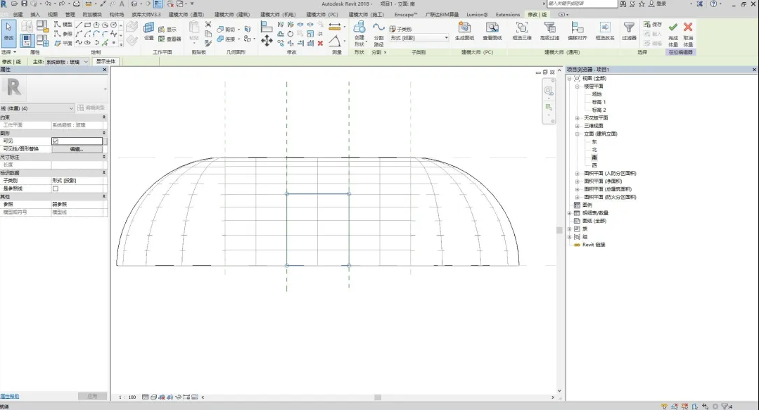Click the green 完成体量 checkmark
Viewport: 759px width, 410px height.
[673, 27]
